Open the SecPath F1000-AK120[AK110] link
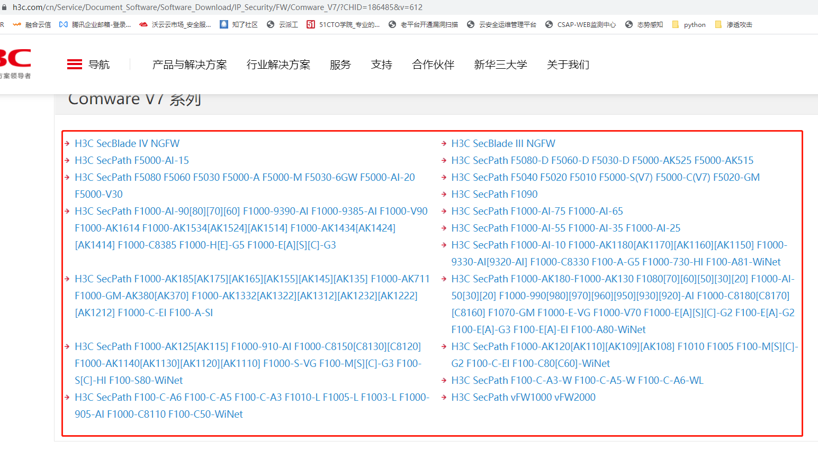The height and width of the screenshot is (460, 818). point(624,355)
